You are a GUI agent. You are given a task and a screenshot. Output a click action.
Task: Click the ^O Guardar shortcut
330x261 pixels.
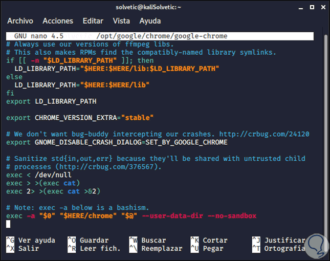(88, 240)
